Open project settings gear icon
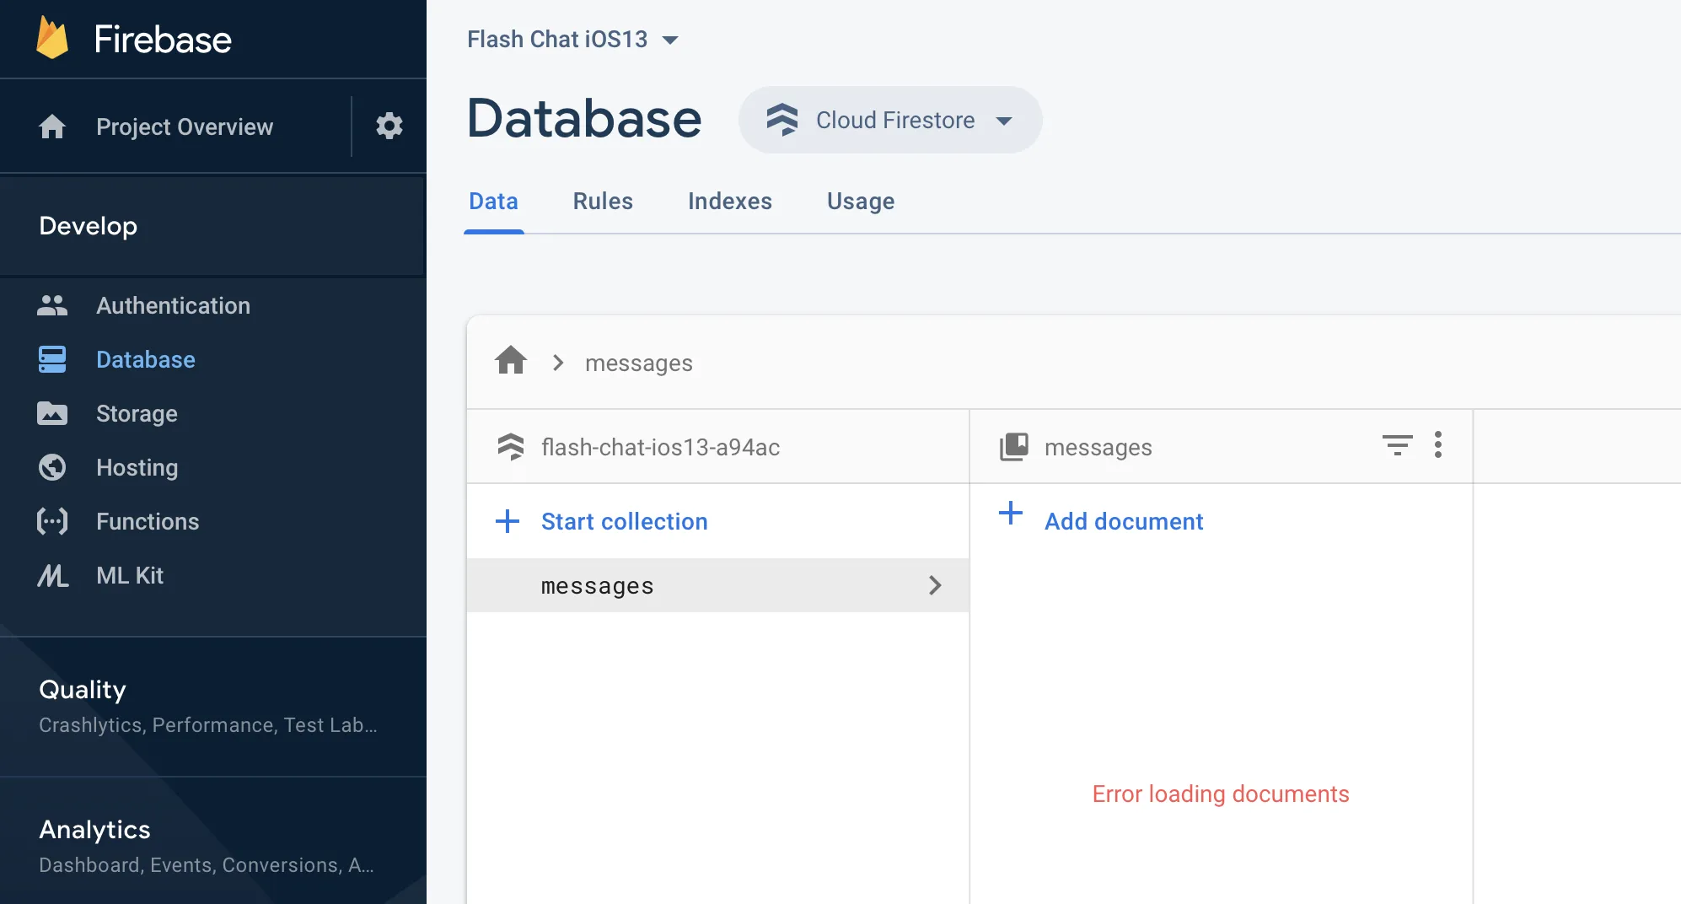This screenshot has width=1681, height=904. coord(389,126)
